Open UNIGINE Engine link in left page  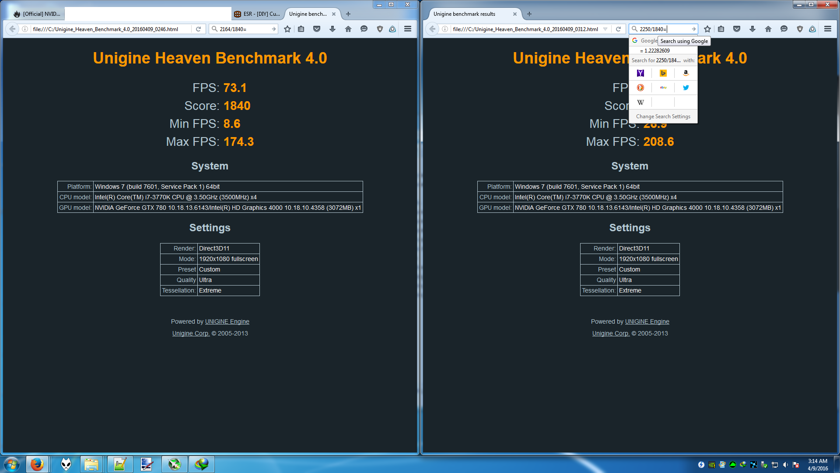click(227, 321)
